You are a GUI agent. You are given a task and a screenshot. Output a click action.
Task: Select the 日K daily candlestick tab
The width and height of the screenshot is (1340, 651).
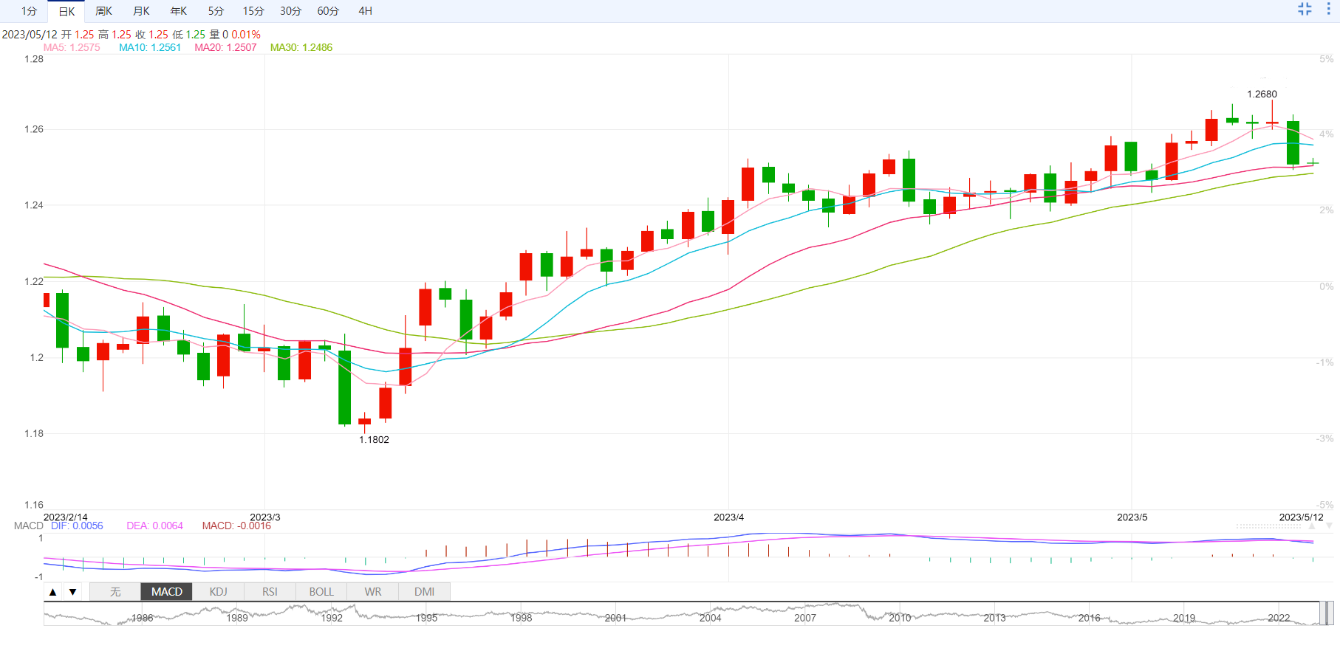point(66,11)
